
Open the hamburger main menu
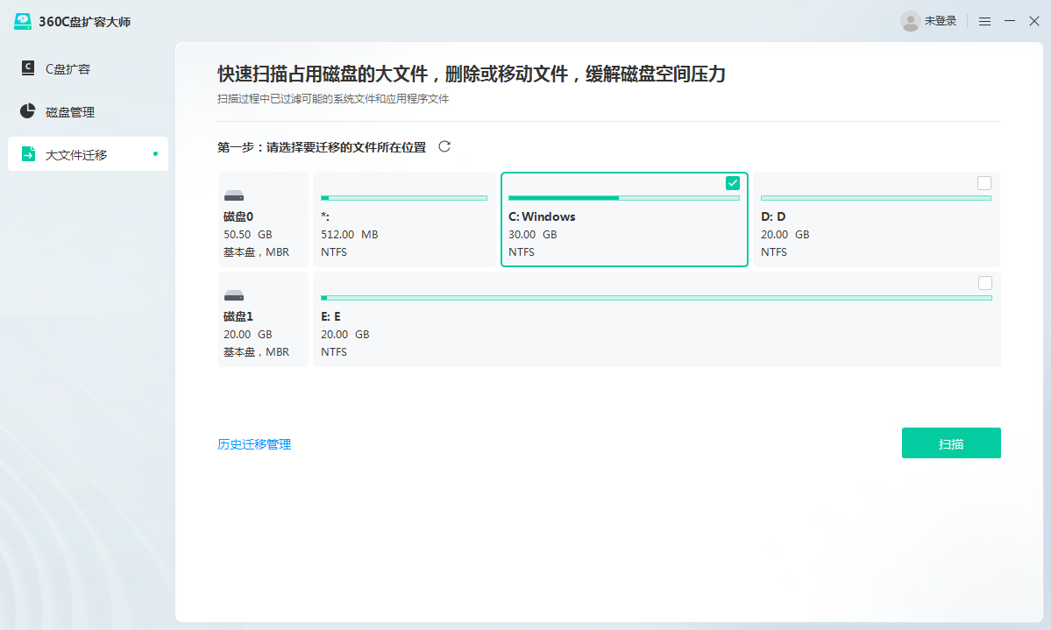point(985,21)
